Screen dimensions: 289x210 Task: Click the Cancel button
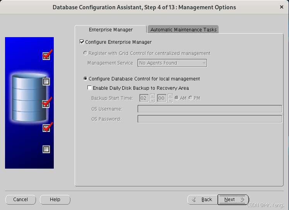pos(21,200)
